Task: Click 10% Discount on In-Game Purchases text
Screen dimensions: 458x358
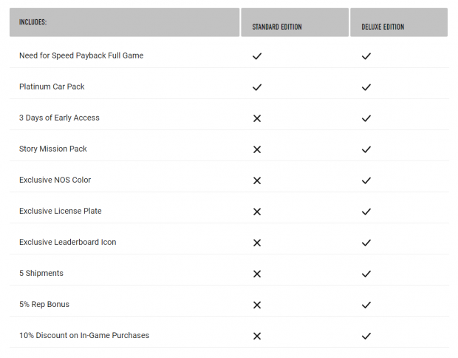Action: click(x=84, y=335)
